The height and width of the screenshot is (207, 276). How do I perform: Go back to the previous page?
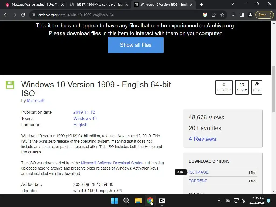pyautogui.click(x=6, y=15)
